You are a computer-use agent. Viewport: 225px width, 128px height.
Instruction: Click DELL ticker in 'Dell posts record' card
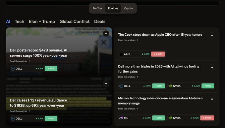(19, 69)
